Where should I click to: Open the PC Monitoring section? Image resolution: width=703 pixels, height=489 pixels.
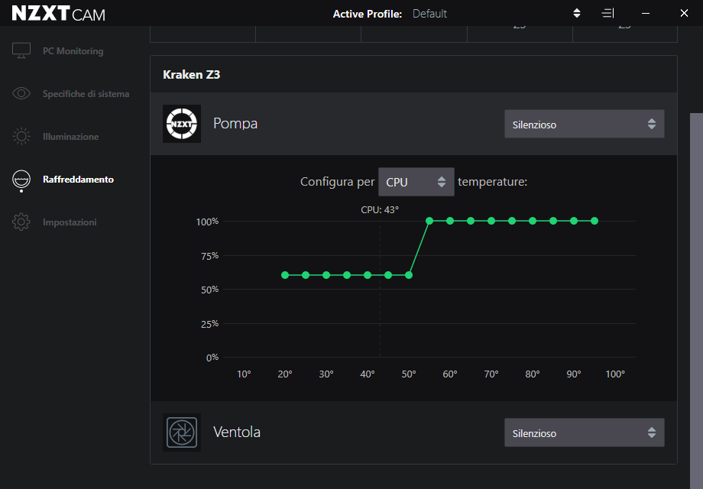(73, 51)
